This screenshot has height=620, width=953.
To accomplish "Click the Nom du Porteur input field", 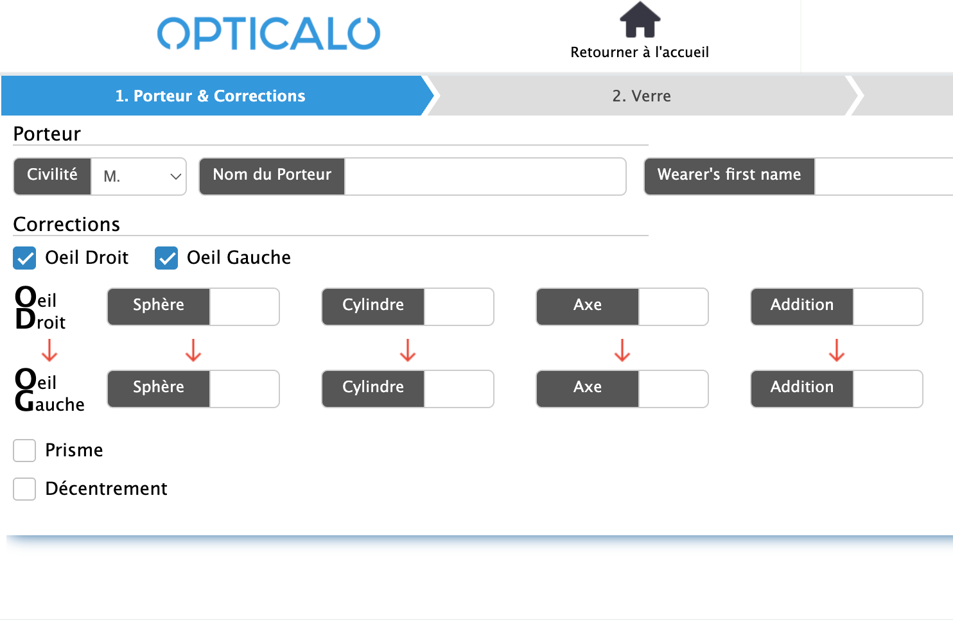I will pos(485,177).
